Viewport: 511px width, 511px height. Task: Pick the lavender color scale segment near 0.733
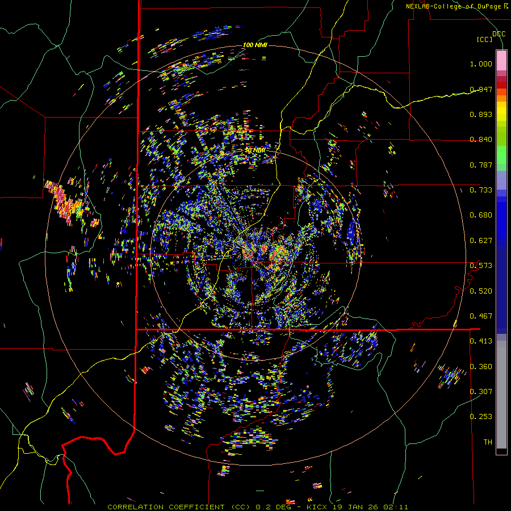coord(501,180)
